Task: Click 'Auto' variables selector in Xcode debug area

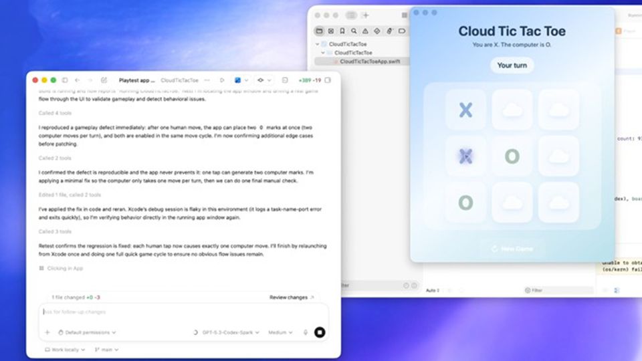Action: tap(433, 290)
